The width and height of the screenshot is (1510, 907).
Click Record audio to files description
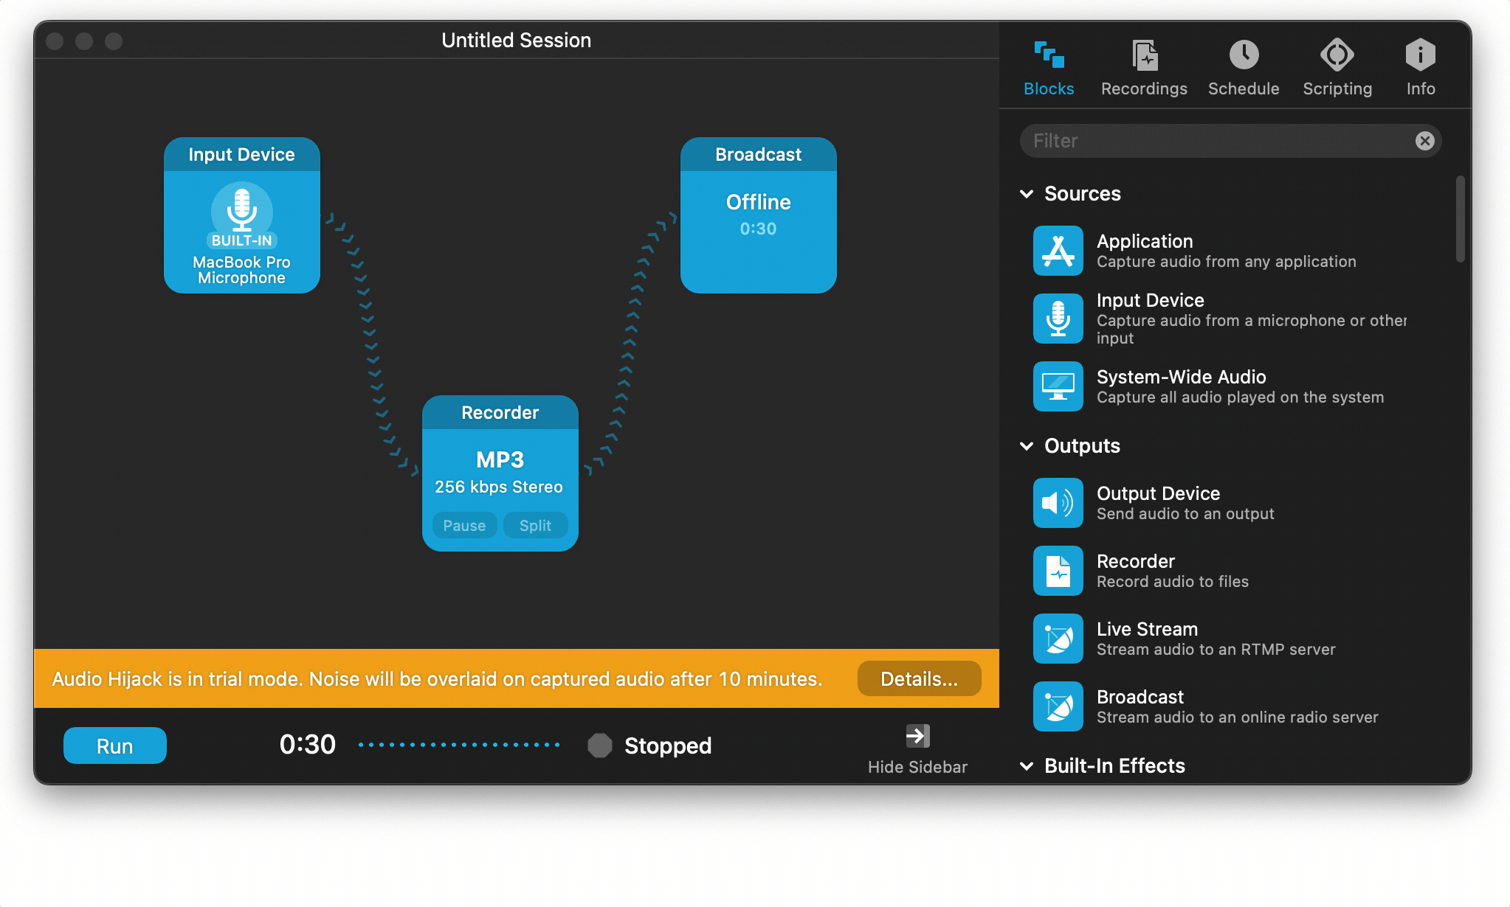pyautogui.click(x=1172, y=582)
